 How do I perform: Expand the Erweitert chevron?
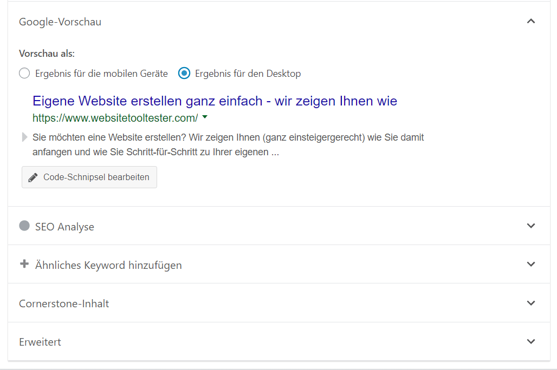pos(530,341)
